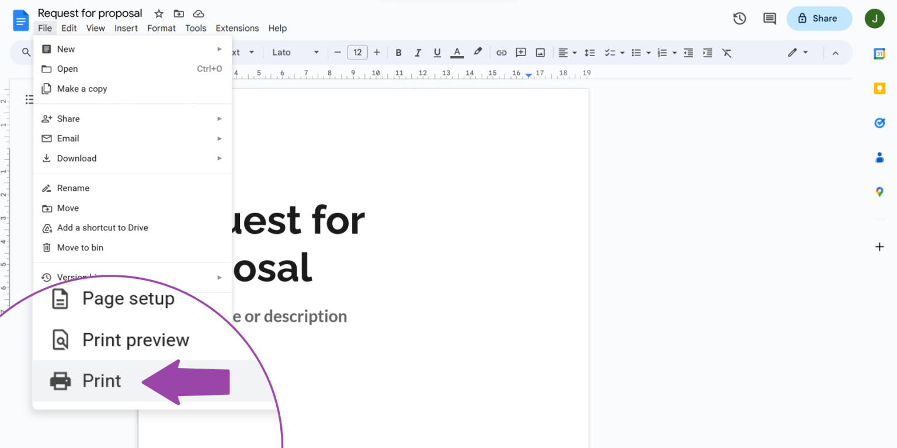Insert an image from the toolbar
Screen dimensions: 897x448
[x=540, y=52]
